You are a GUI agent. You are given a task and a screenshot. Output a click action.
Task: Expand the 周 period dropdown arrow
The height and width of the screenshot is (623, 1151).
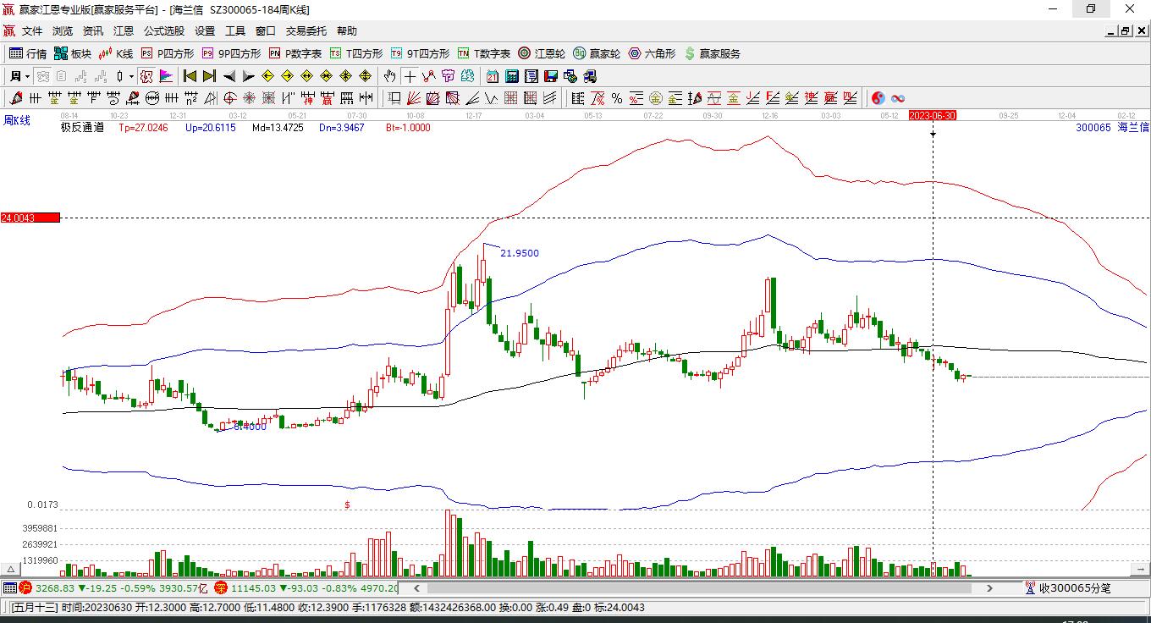coord(28,76)
